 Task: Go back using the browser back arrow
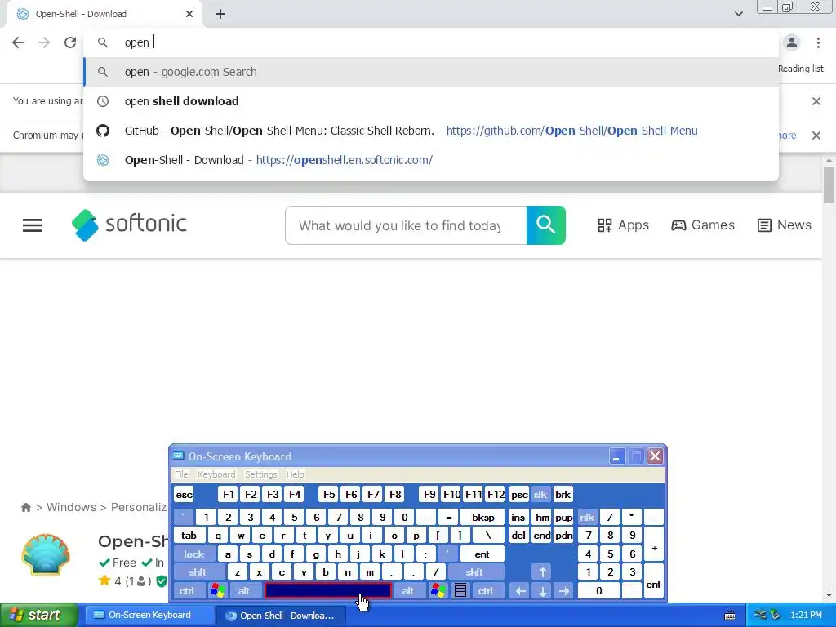click(x=18, y=42)
